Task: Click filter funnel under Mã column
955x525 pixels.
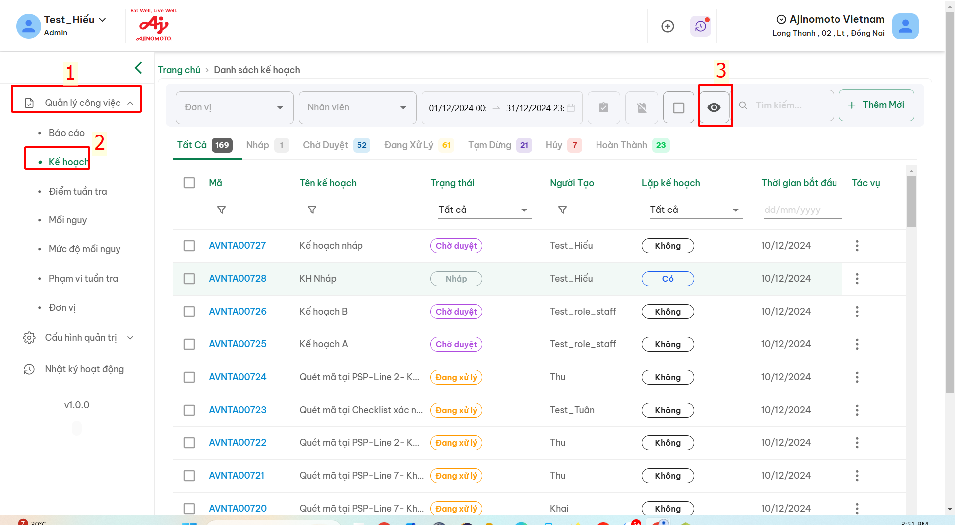Action: (222, 210)
